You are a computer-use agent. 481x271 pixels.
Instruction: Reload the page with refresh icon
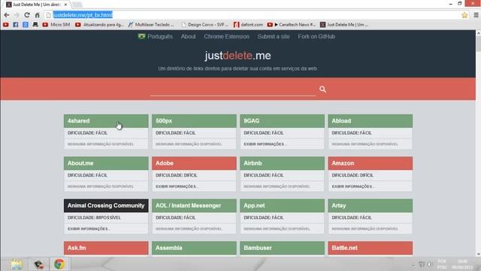pos(27,15)
